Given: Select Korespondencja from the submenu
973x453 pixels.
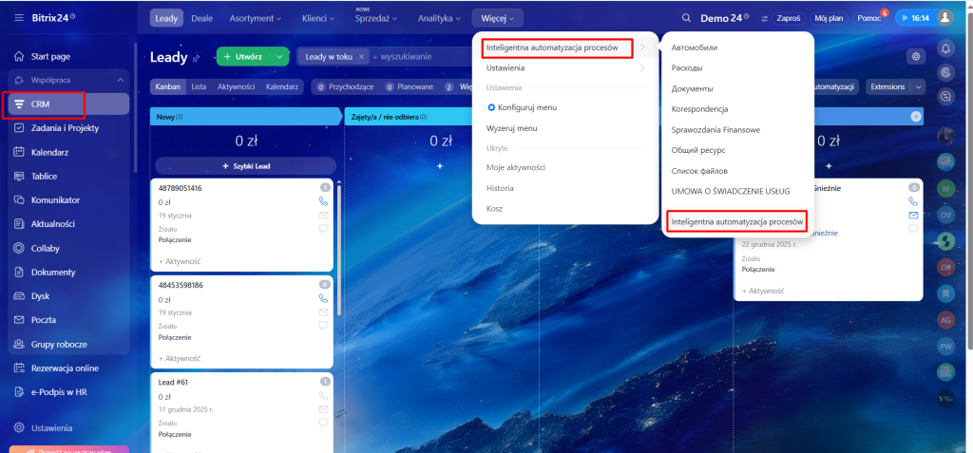Looking at the screenshot, I should [x=702, y=108].
